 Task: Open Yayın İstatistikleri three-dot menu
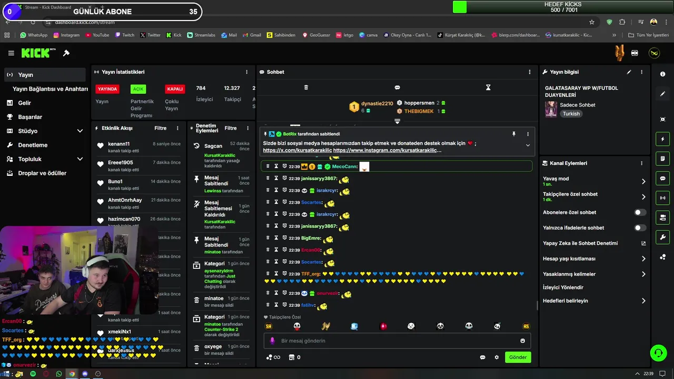click(246, 72)
